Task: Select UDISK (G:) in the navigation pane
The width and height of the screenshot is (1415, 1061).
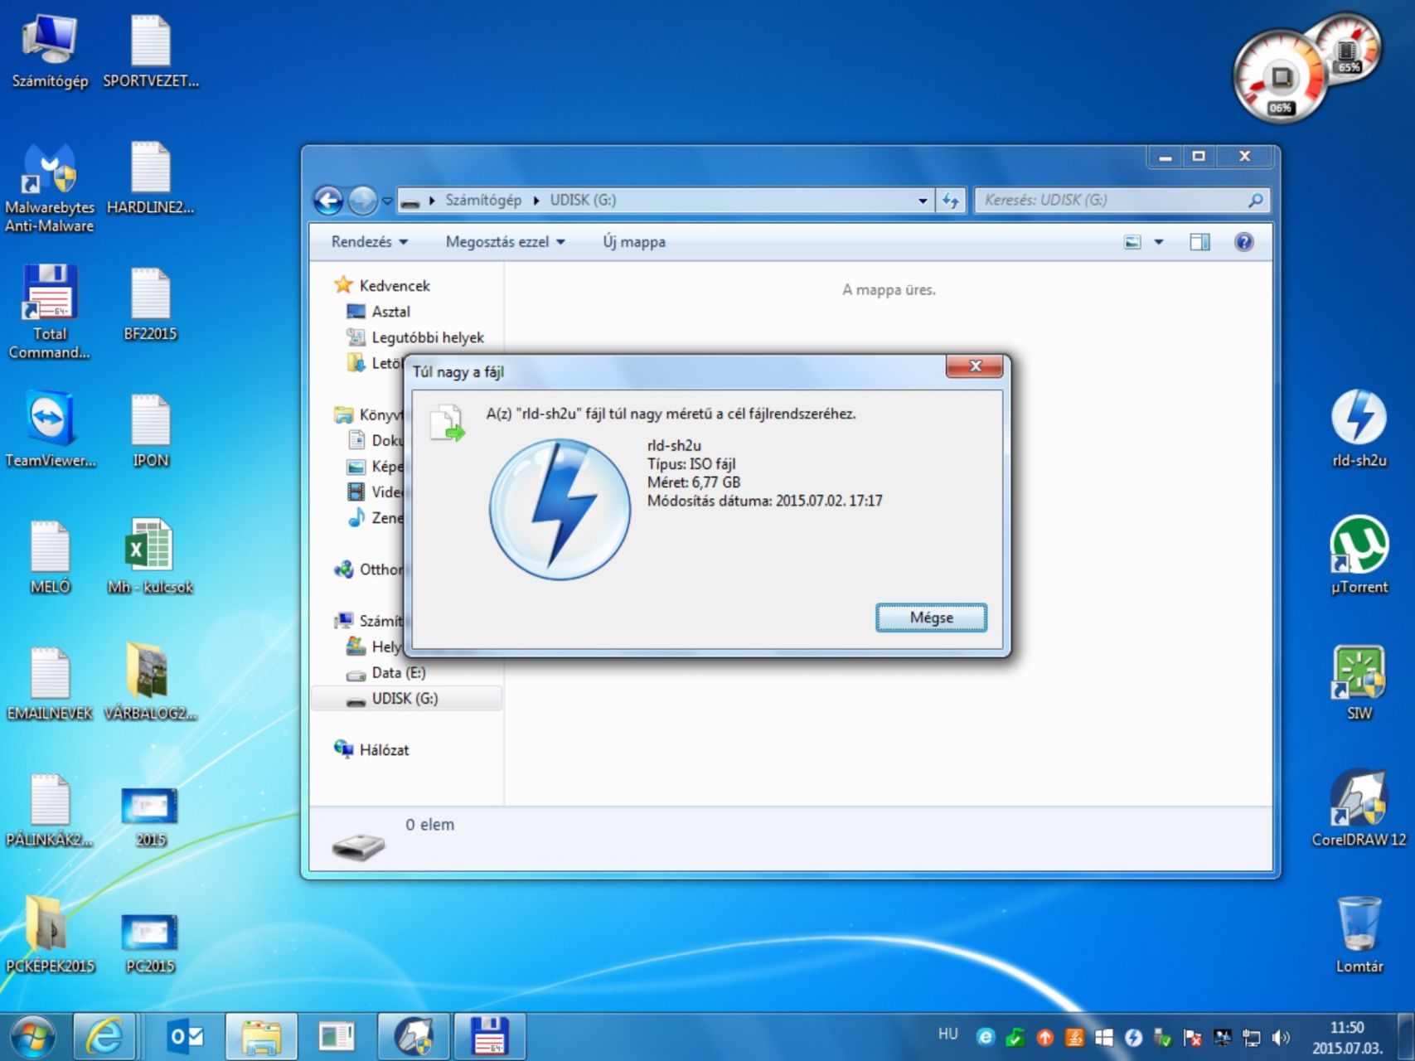Action: (405, 699)
